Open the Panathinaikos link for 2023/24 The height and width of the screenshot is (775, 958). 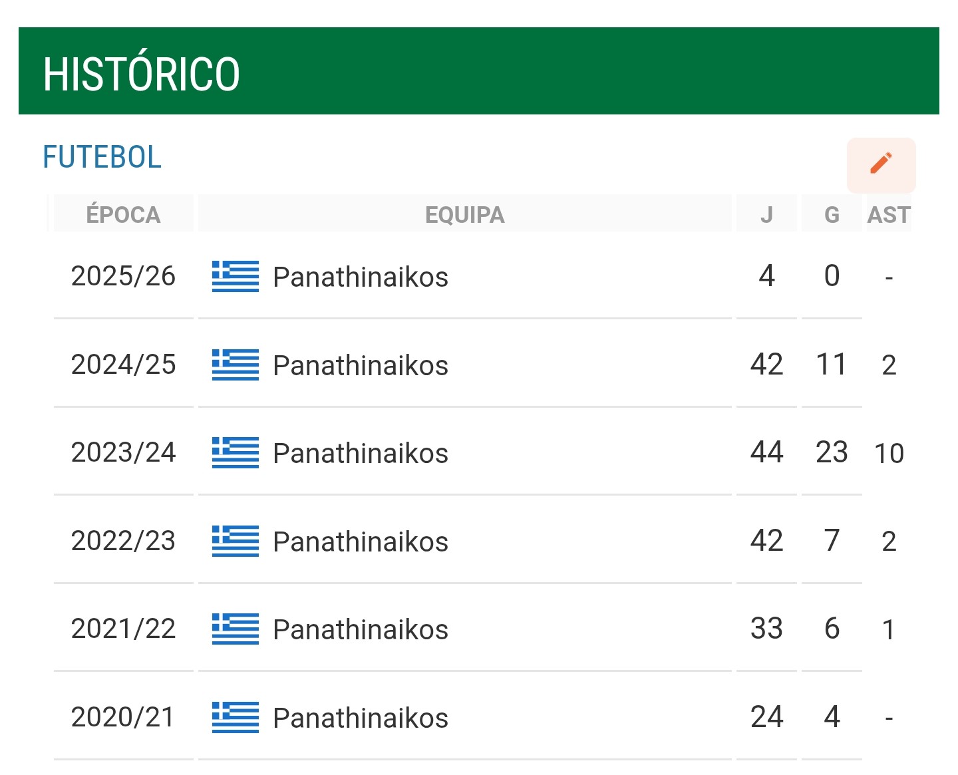(x=361, y=454)
